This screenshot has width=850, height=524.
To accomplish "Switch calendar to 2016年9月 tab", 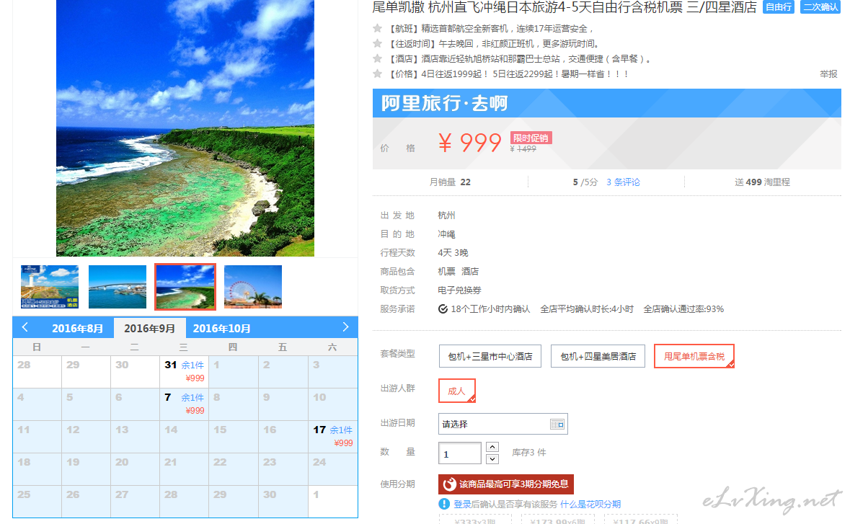I will coord(150,329).
